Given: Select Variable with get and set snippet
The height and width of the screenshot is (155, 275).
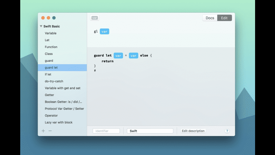Looking at the screenshot, I should click(63, 88).
